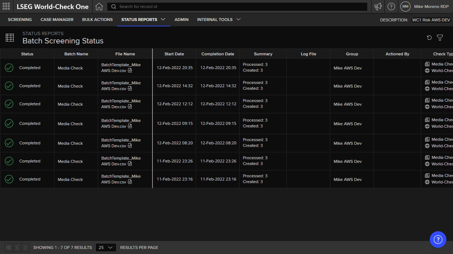Viewport: 453px width, 254px height.
Task: Open help question mark in header
Action: pos(391,7)
